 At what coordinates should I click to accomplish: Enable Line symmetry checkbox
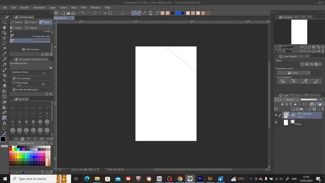pos(14,78)
